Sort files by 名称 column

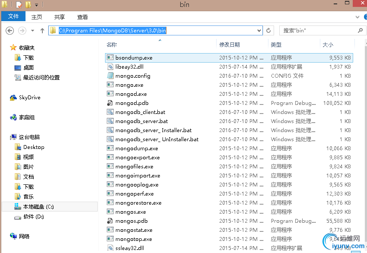pos(112,44)
